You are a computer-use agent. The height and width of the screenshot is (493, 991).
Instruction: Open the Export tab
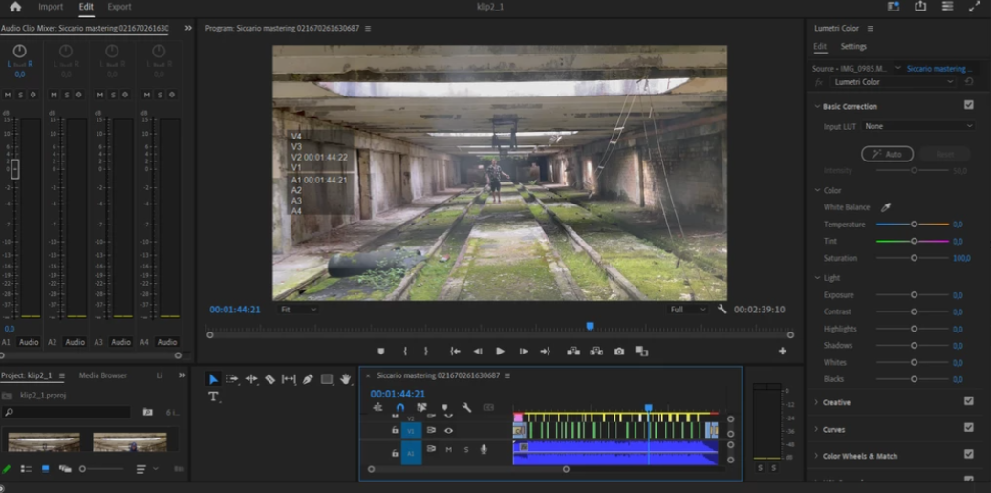pyautogui.click(x=119, y=7)
